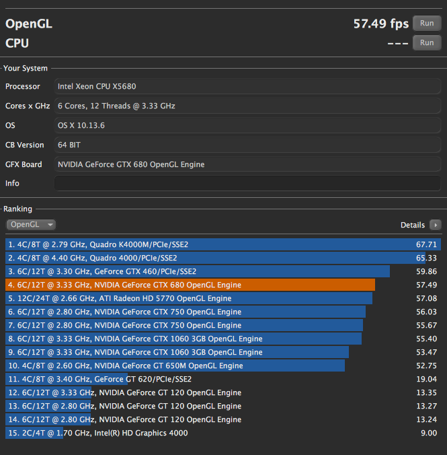Image resolution: width=447 pixels, height=455 pixels.
Task: Click the CB Version field 64 BIT
Action: tap(247, 145)
